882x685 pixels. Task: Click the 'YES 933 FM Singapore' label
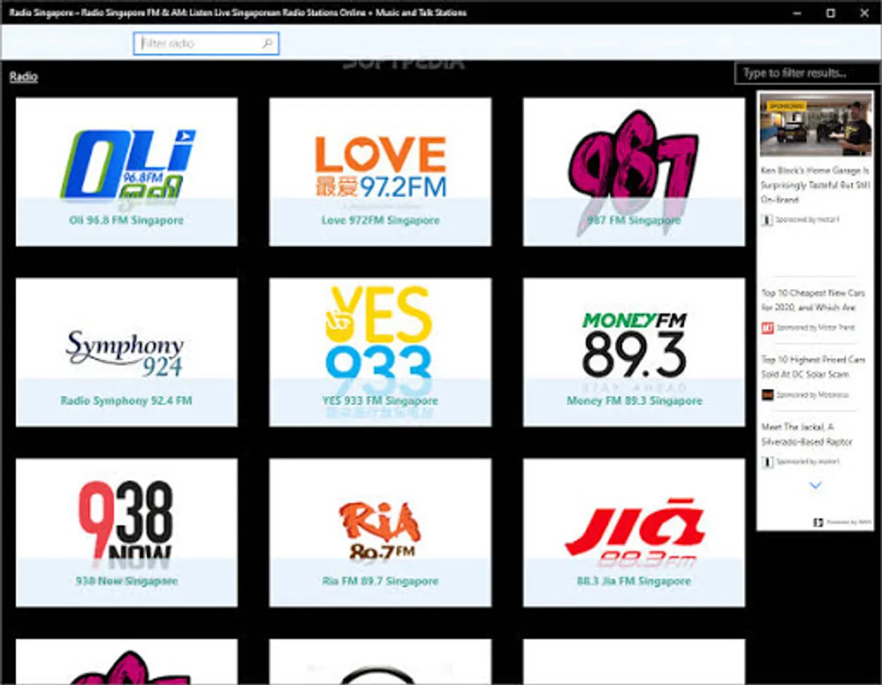(x=380, y=400)
